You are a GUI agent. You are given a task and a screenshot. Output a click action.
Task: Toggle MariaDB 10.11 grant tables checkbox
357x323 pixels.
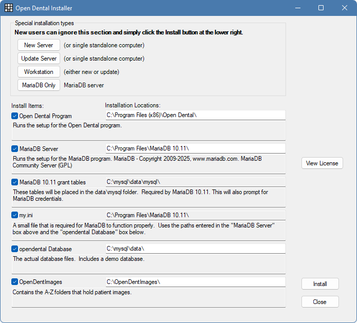(14, 182)
